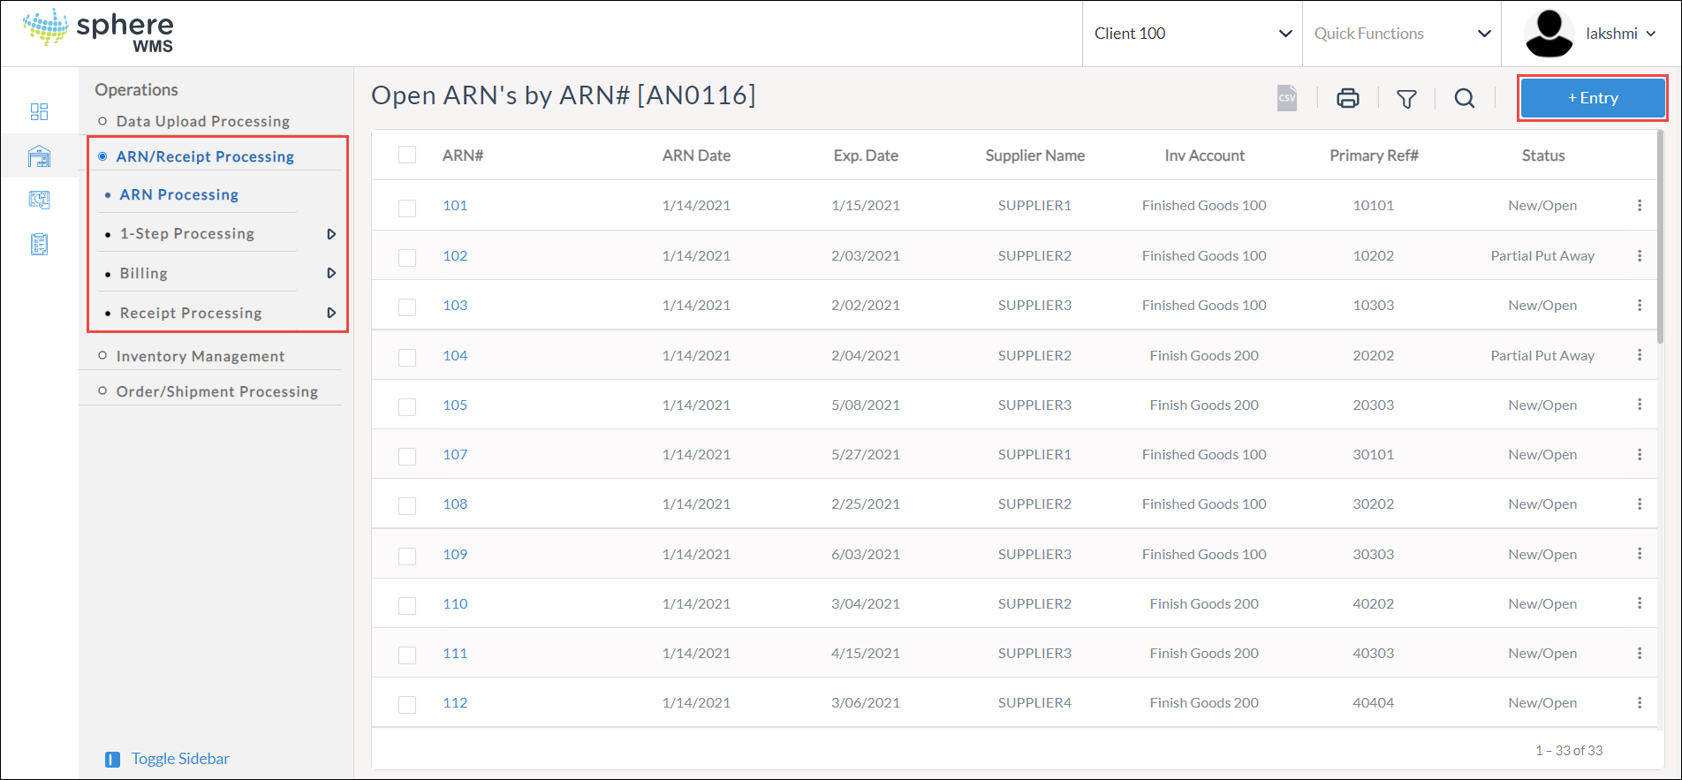Open the lakshmi user menu
Viewport: 1682px width, 780px height.
click(x=1620, y=34)
